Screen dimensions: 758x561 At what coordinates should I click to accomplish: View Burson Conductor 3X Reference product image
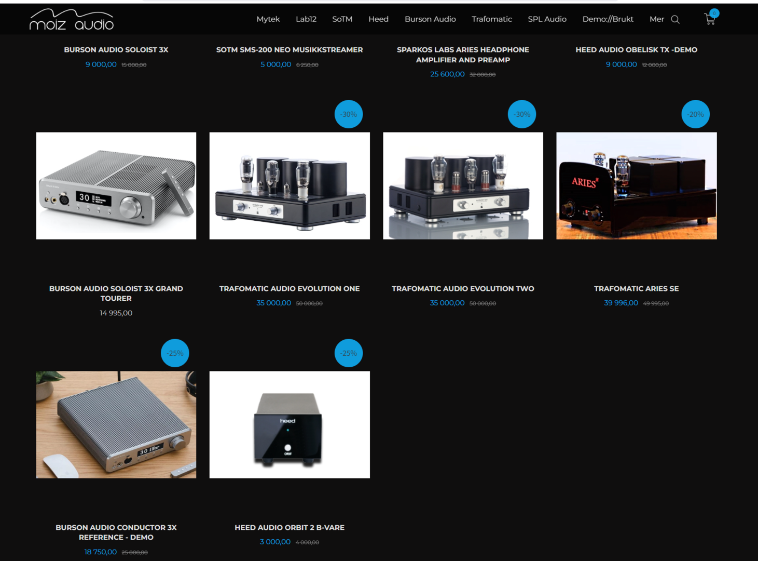pos(116,425)
